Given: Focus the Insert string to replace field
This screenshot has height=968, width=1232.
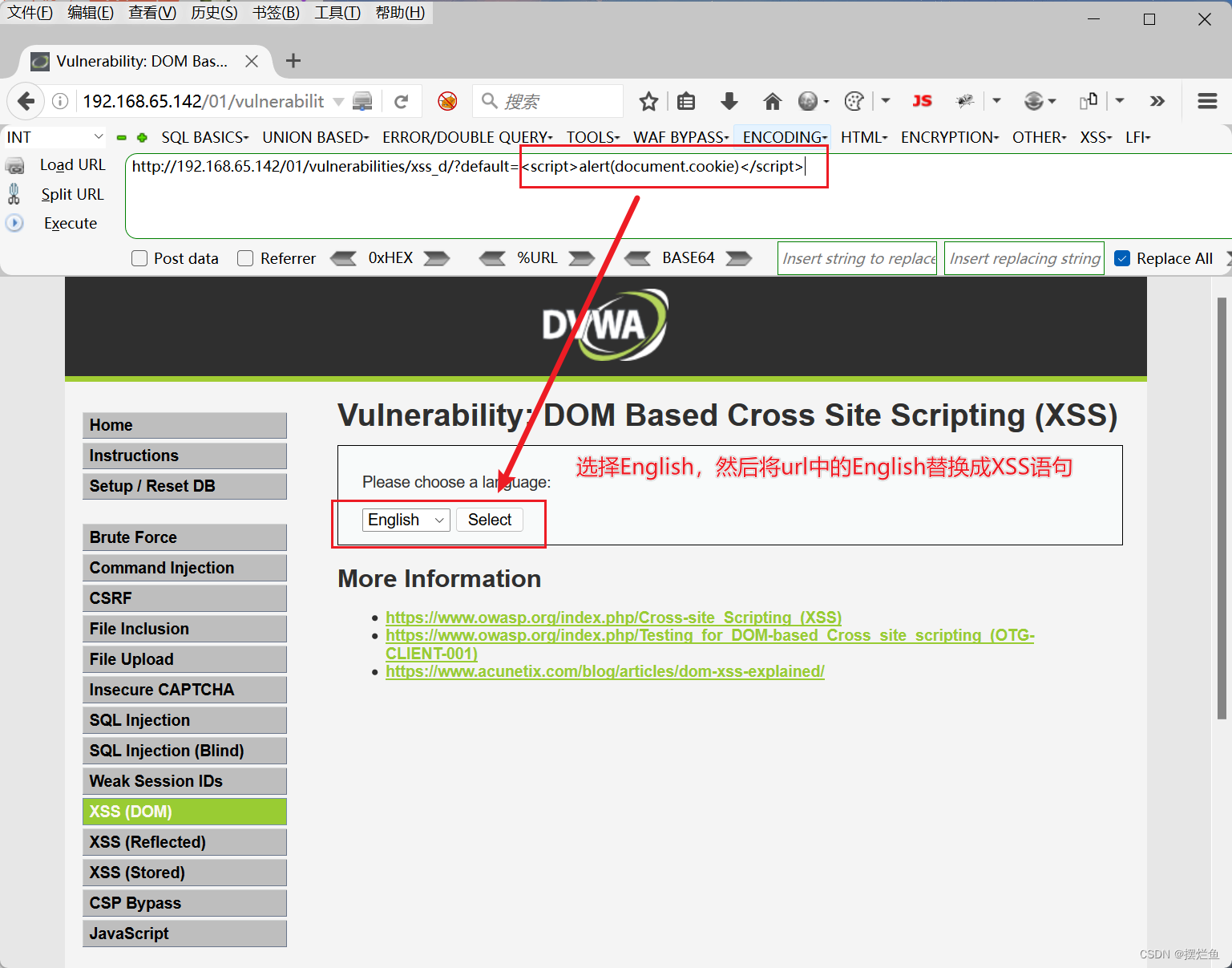Looking at the screenshot, I should click(857, 258).
